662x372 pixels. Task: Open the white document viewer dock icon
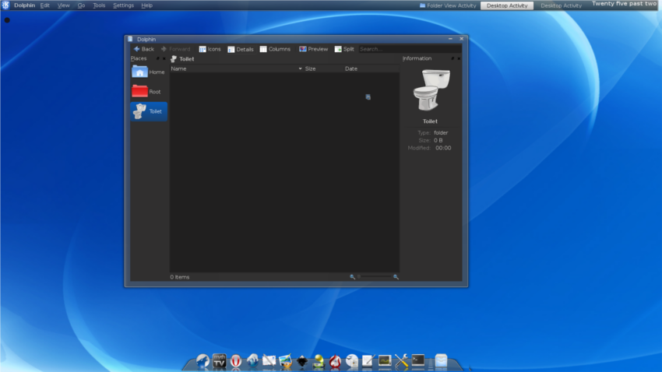coord(352,361)
